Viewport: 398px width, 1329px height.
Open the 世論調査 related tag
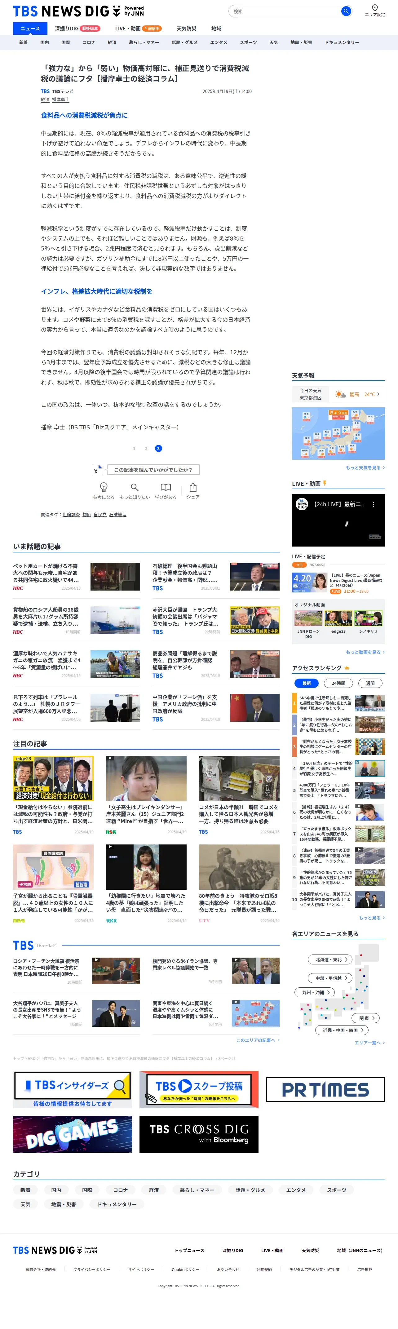pyautogui.click(x=71, y=514)
